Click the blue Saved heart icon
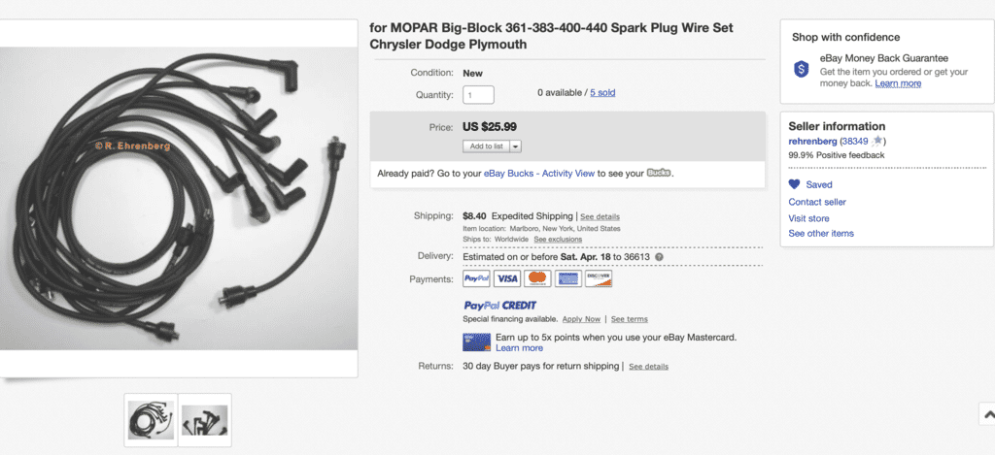Screen dimensions: 995x455 point(794,184)
